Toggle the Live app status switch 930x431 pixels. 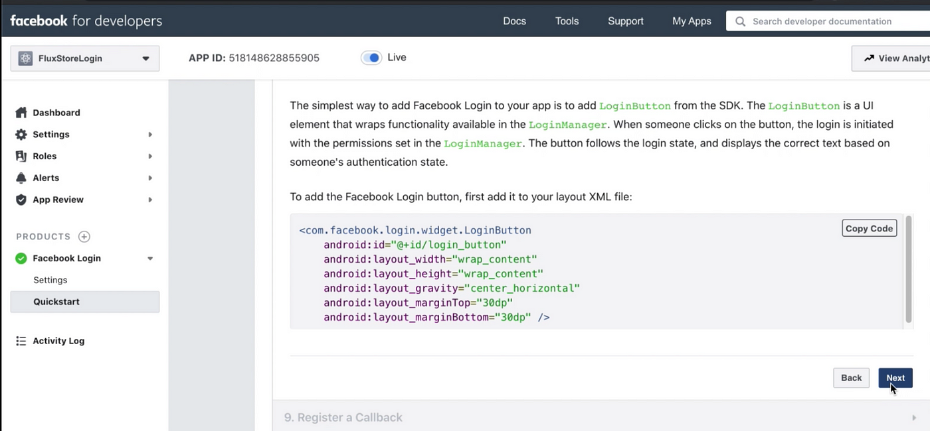371,58
